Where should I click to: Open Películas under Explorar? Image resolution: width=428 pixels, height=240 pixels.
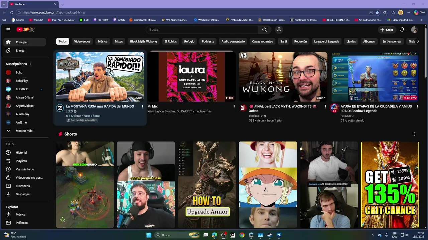pyautogui.click(x=25, y=223)
